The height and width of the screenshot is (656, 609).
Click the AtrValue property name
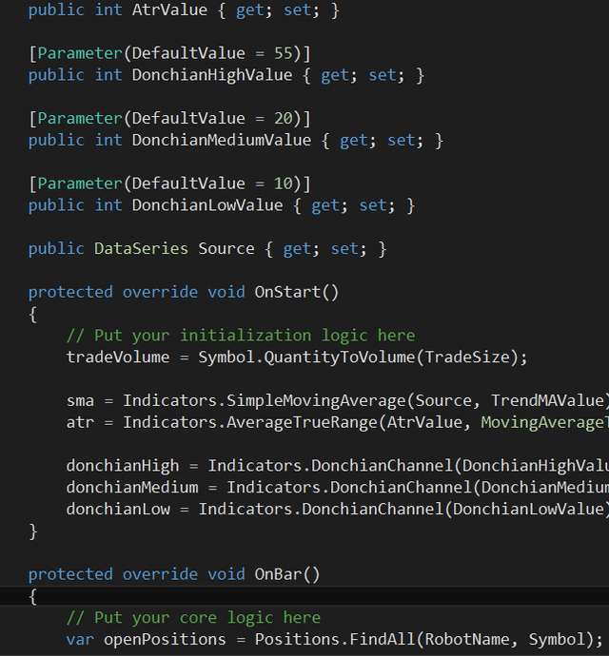[x=169, y=10]
